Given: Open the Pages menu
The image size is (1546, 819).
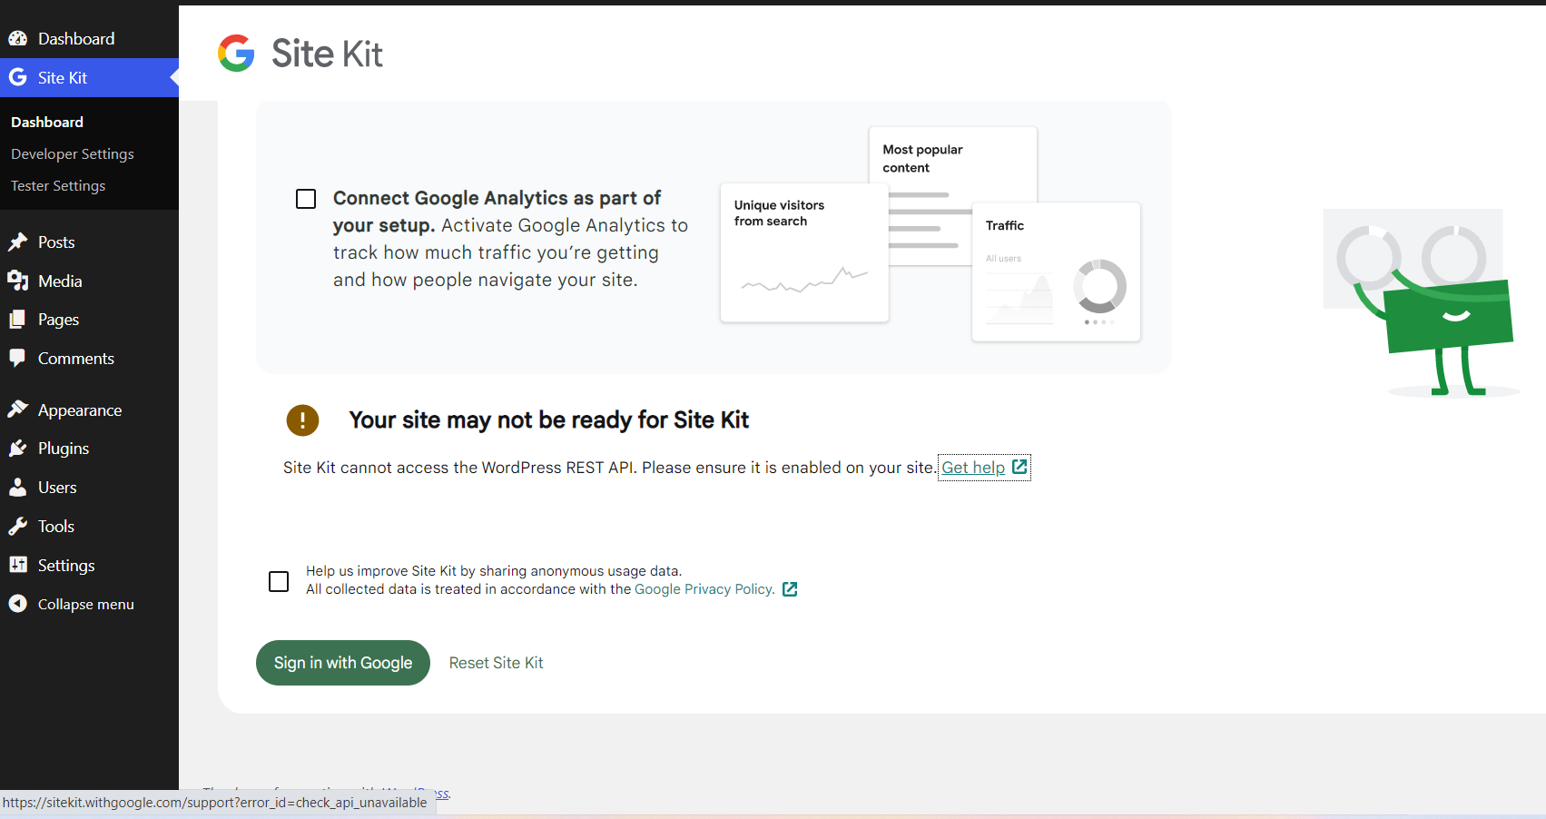Looking at the screenshot, I should tap(58, 320).
